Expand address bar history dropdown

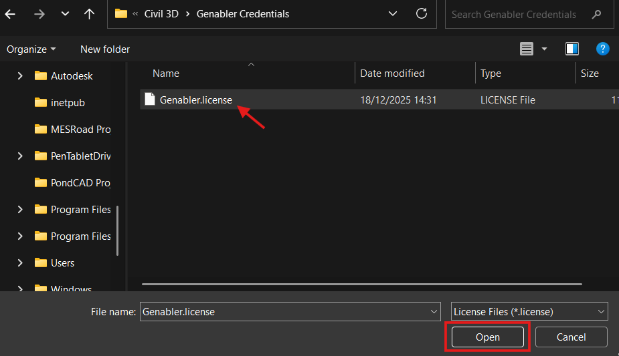pos(392,14)
